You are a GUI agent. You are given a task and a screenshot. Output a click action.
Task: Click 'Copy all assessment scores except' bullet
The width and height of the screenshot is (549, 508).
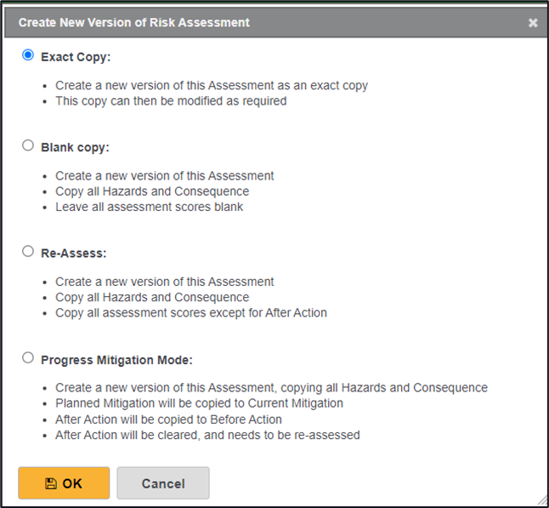[x=191, y=312]
